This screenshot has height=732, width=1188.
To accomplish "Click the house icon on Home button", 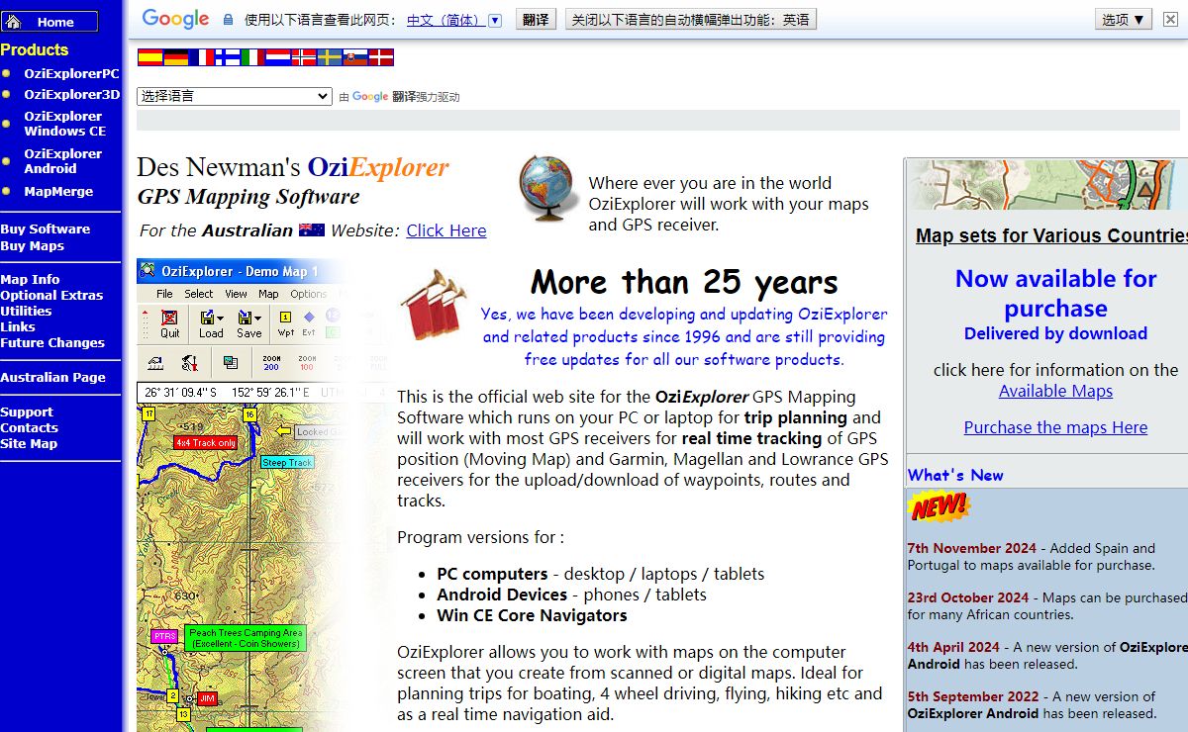I will (15, 22).
